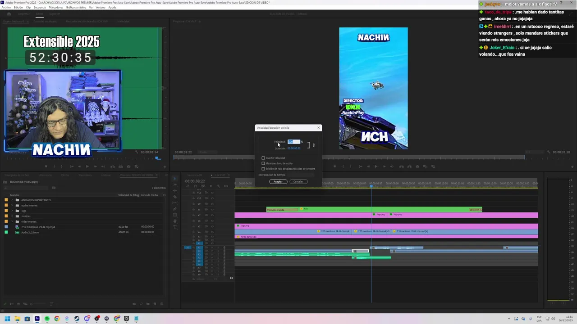Add a marker using the timeline marker icon
The width and height of the screenshot is (577, 324).
(x=211, y=186)
